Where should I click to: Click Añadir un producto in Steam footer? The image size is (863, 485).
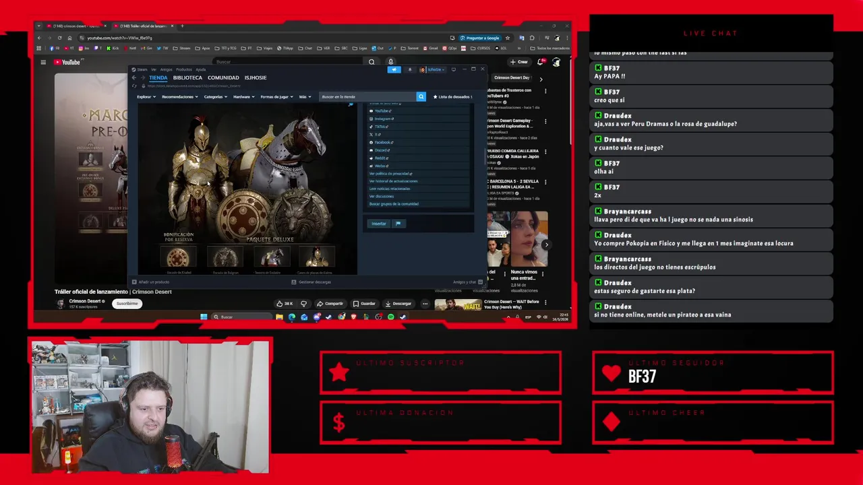coord(150,282)
